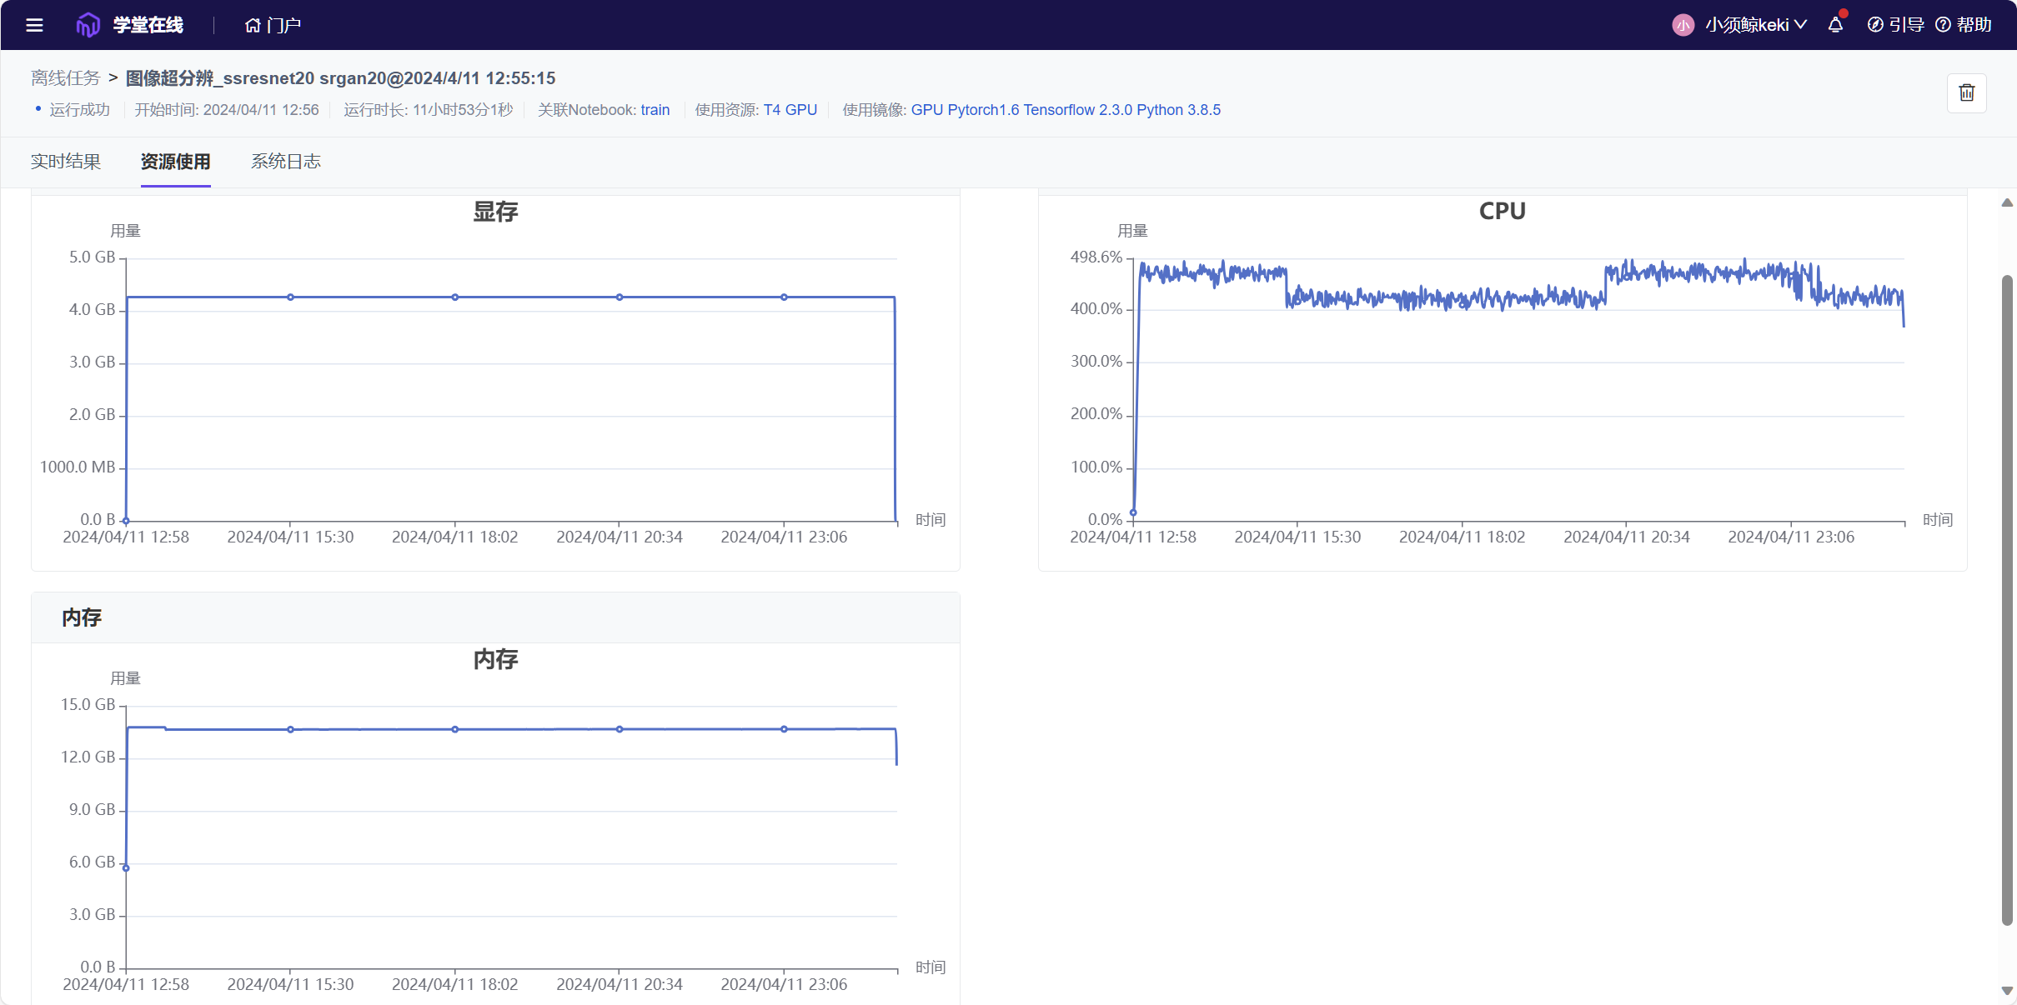Click 内存 chart data point at 20:34
Viewport: 2017px width, 1005px height.
620,729
